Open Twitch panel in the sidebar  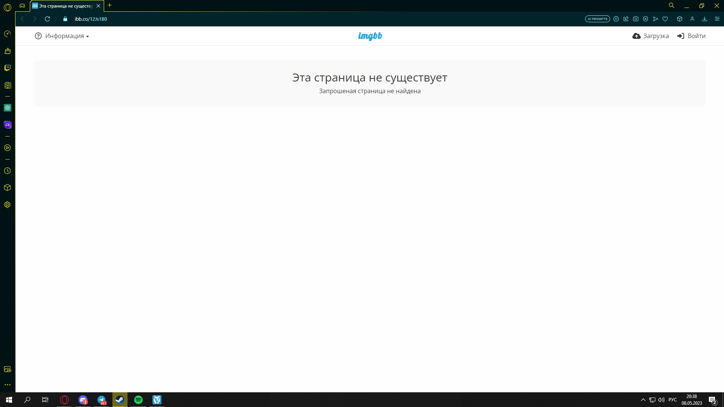(x=8, y=68)
